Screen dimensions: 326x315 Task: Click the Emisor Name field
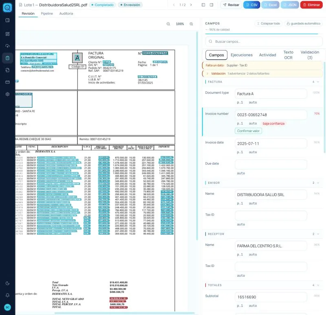[x=271, y=195]
